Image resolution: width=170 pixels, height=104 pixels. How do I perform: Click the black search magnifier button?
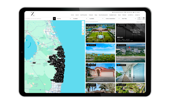(54, 19)
